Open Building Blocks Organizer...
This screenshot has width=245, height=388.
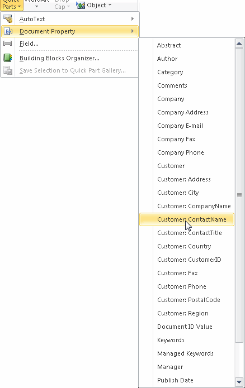click(x=70, y=58)
